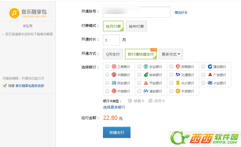Screen dimensions: 241x147
Task: Click the 22.80 payment amount
Action: [x=110, y=118]
